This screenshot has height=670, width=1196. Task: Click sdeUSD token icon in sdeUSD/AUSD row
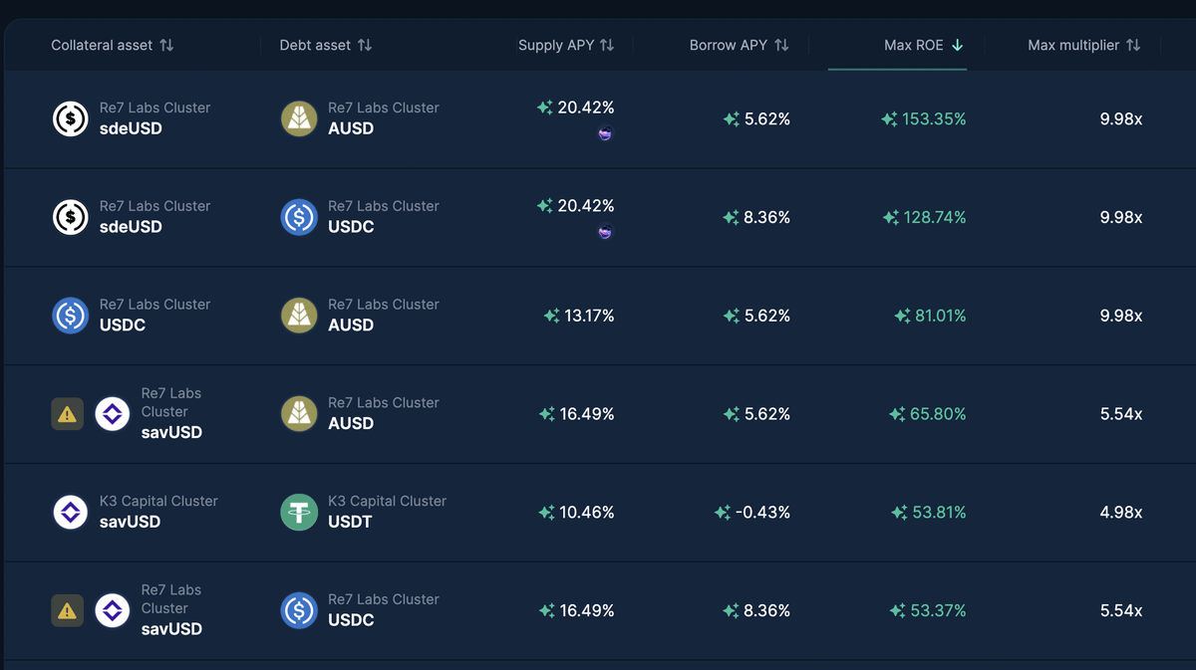(x=71, y=118)
